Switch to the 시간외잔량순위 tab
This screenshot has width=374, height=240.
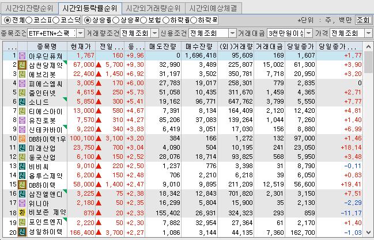pos(29,8)
